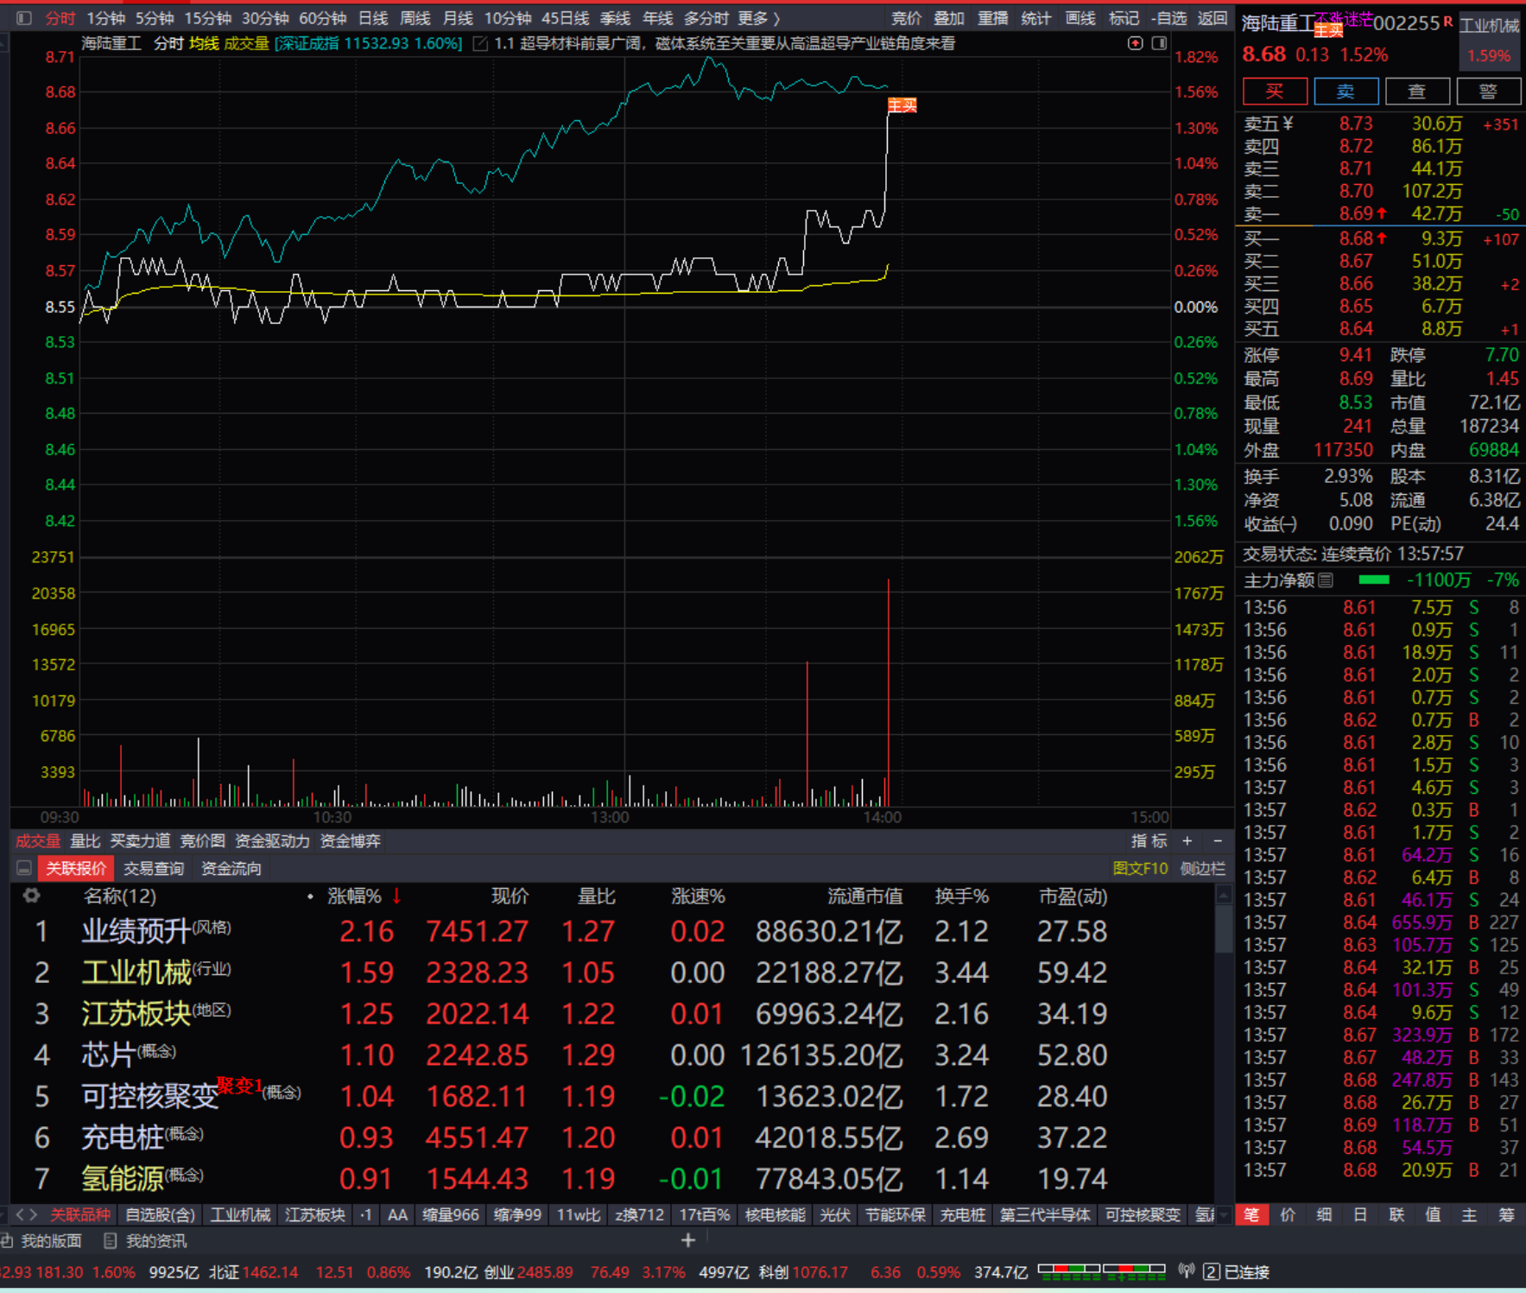Viewport: 1526px width, 1293px height.
Task: Select the 日 view icon
Action: tap(1360, 1214)
